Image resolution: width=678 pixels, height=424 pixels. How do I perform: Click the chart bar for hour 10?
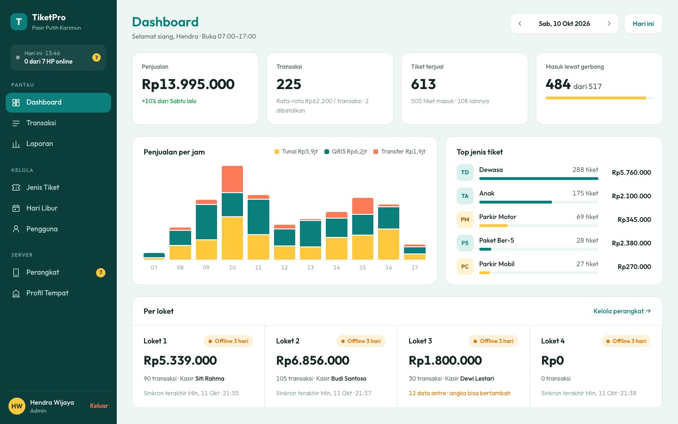point(232,212)
